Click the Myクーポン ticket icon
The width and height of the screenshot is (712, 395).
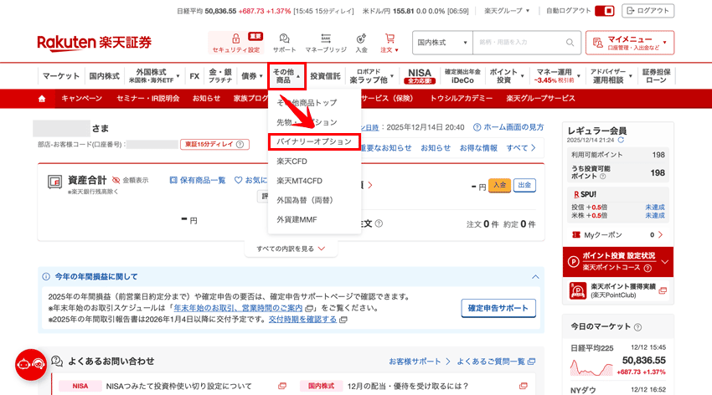tap(576, 235)
